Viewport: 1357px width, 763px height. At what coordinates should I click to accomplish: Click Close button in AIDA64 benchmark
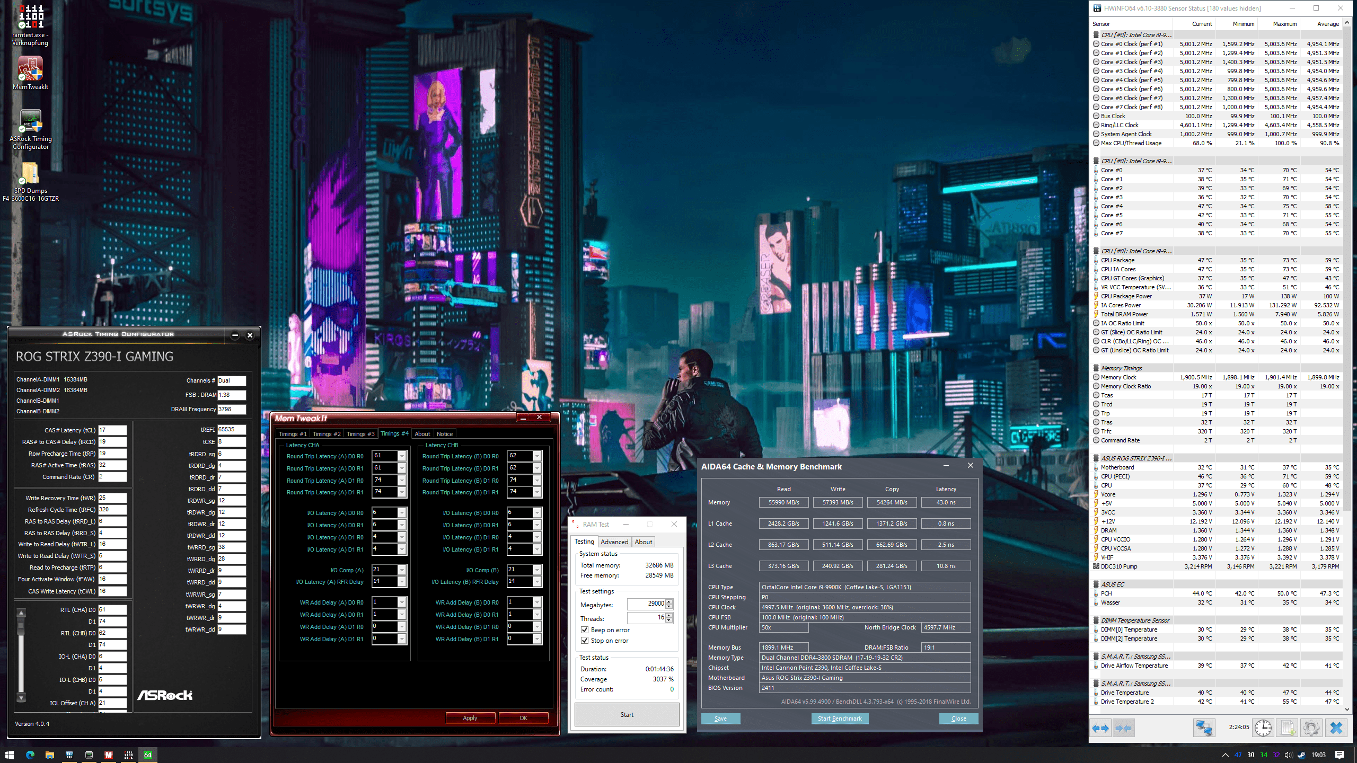point(958,718)
